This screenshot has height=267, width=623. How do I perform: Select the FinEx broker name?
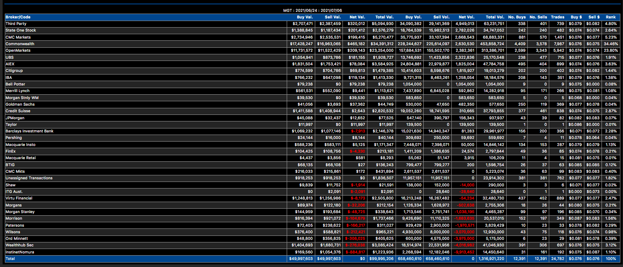(x=11, y=151)
